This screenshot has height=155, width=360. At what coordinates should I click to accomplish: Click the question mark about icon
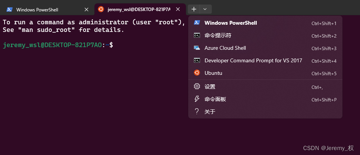coord(197,111)
